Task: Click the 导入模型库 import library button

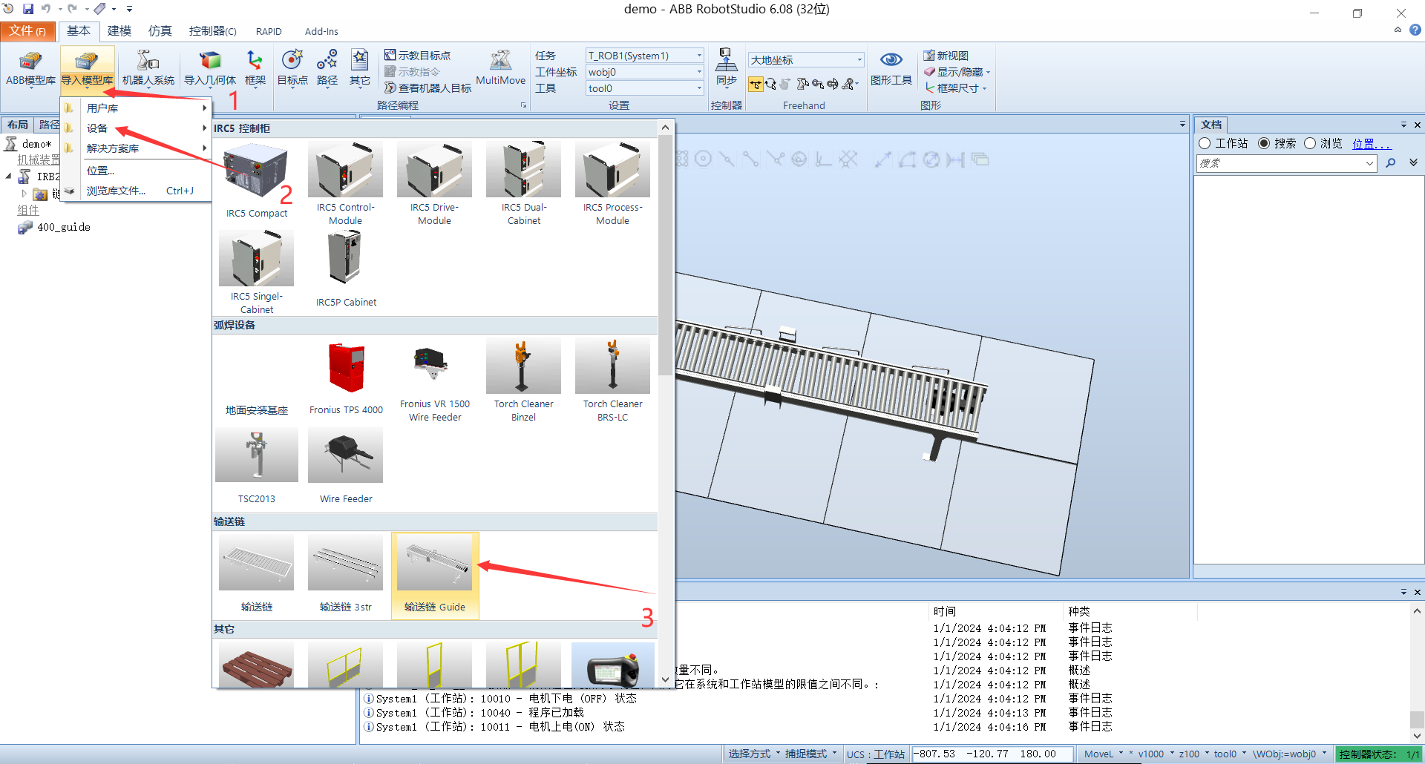Action: [x=87, y=68]
